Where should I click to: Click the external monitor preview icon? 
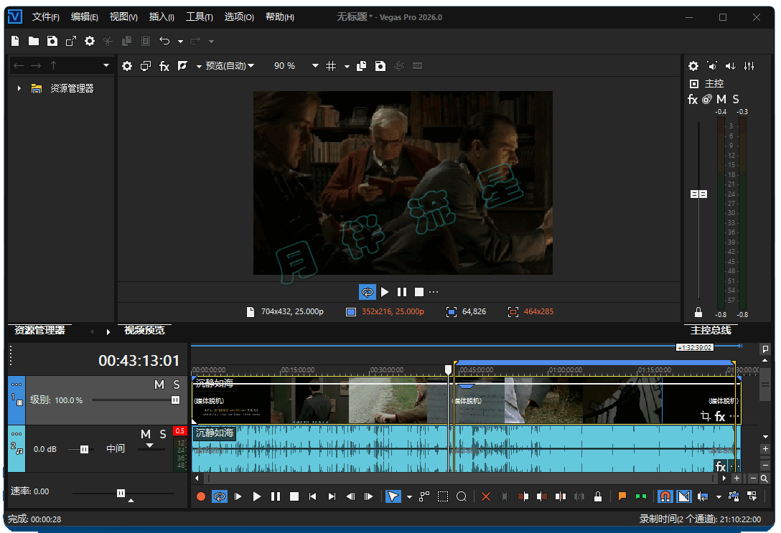click(x=146, y=66)
